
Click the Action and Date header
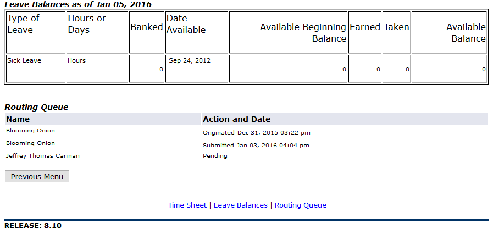236,119
